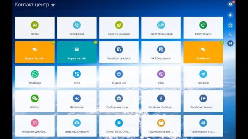Connect the Viber channel tile

(161, 76)
